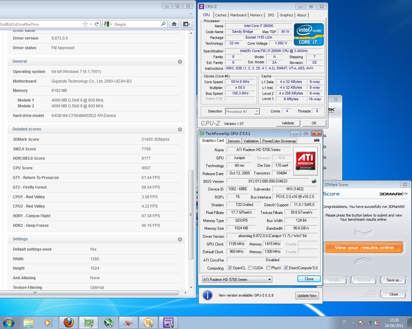Switch to the SPD tab in CPU-Z

tap(271, 15)
